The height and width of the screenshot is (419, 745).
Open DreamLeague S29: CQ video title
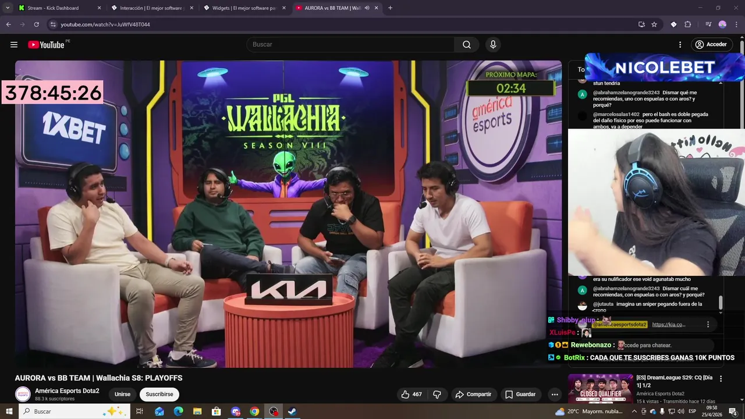point(675,381)
